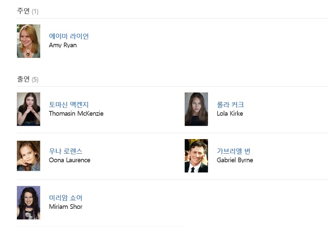Open the 토마신 맥켄지 name link

(x=69, y=105)
